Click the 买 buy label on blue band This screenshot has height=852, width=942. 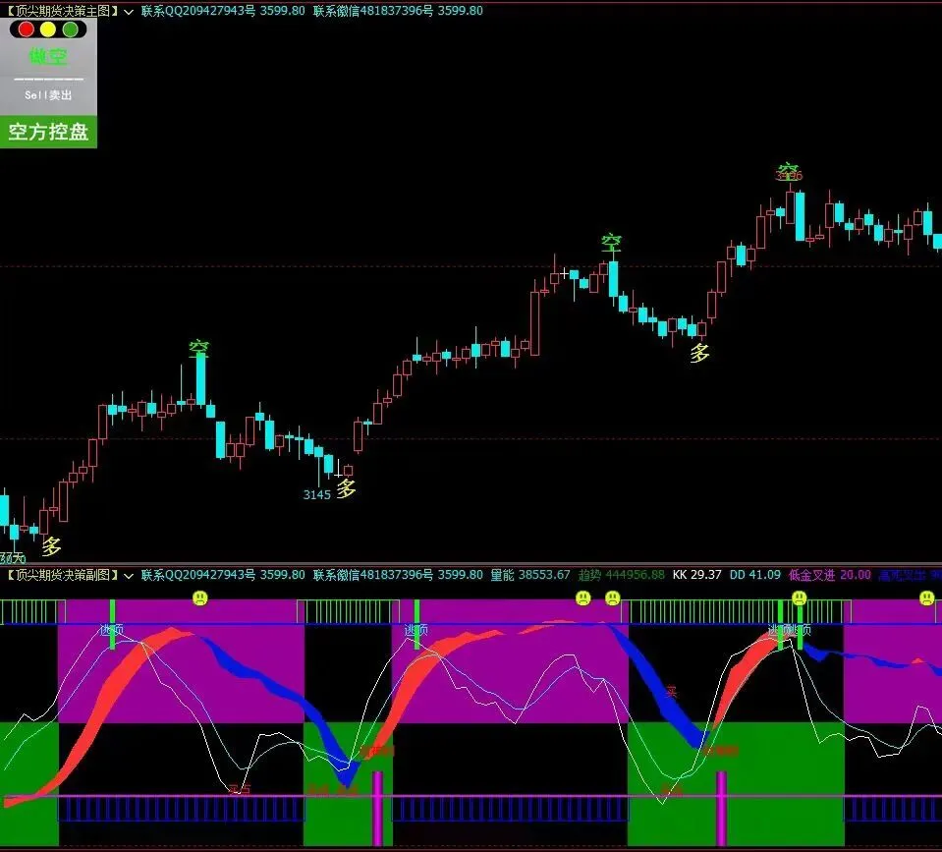pyautogui.click(x=671, y=693)
